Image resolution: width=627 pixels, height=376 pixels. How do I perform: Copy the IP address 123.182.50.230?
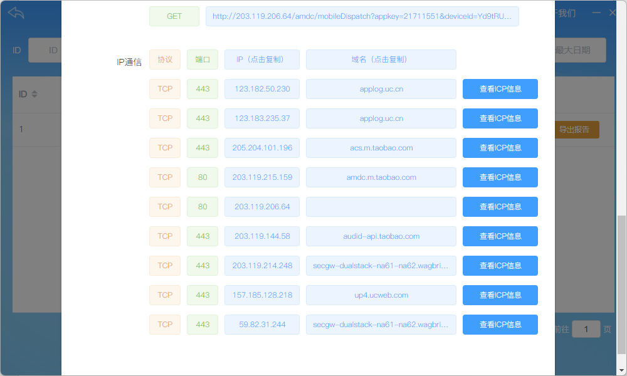click(x=262, y=89)
